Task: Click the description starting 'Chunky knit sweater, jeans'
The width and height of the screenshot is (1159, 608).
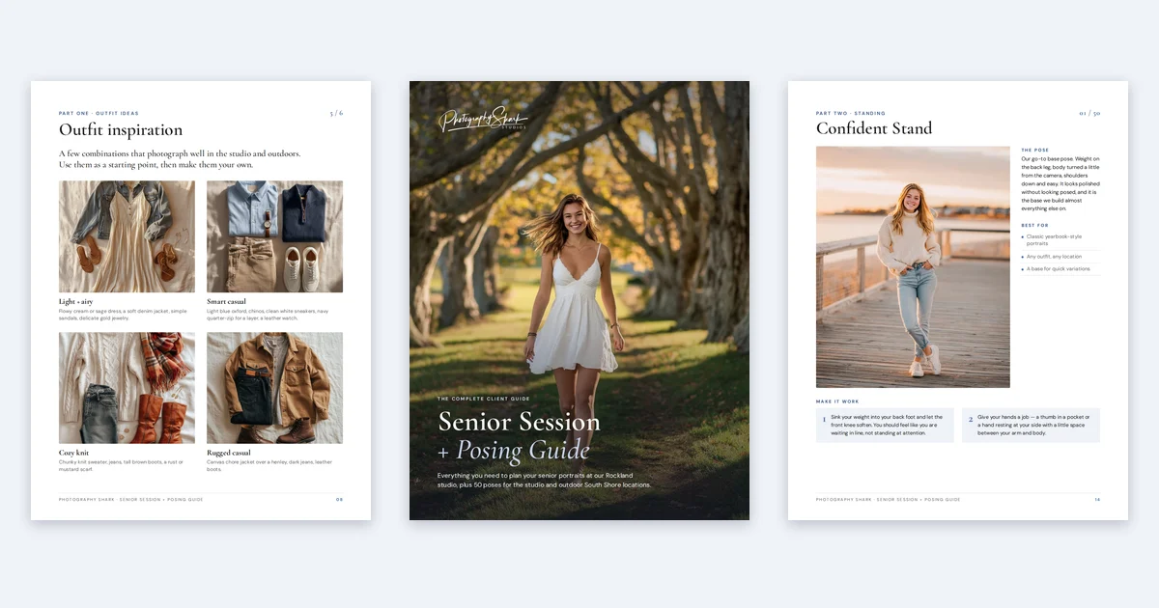Action: [120, 465]
